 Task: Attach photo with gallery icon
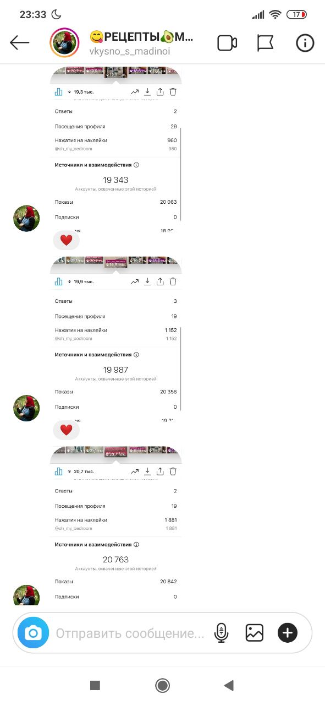pyautogui.click(x=255, y=633)
